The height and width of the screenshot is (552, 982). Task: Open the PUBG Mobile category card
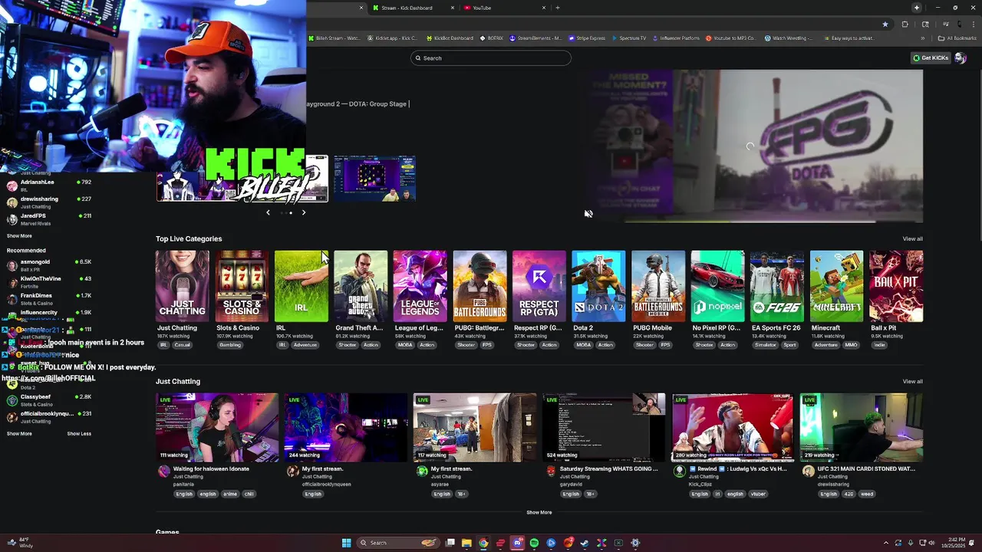tap(658, 286)
